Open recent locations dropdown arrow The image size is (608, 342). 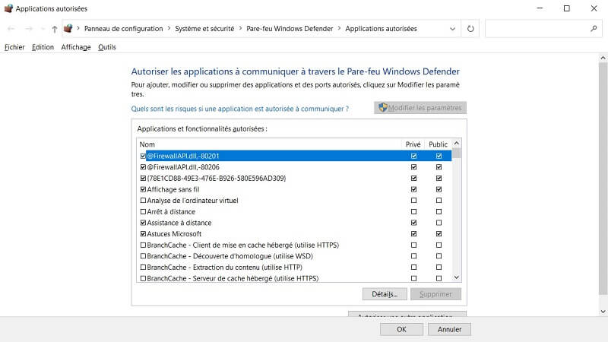point(43,29)
